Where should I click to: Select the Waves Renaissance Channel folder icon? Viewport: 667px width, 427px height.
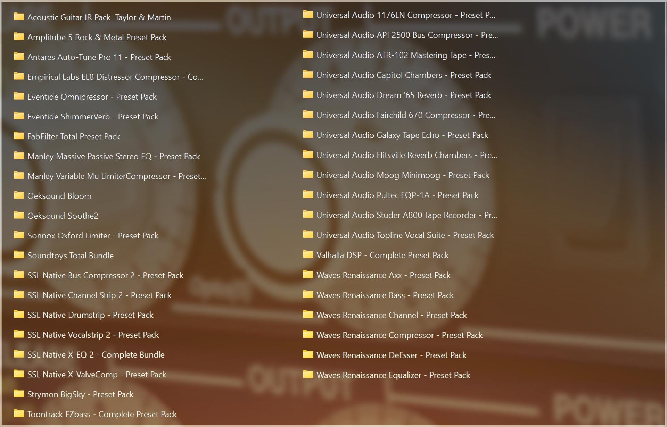[x=308, y=314]
